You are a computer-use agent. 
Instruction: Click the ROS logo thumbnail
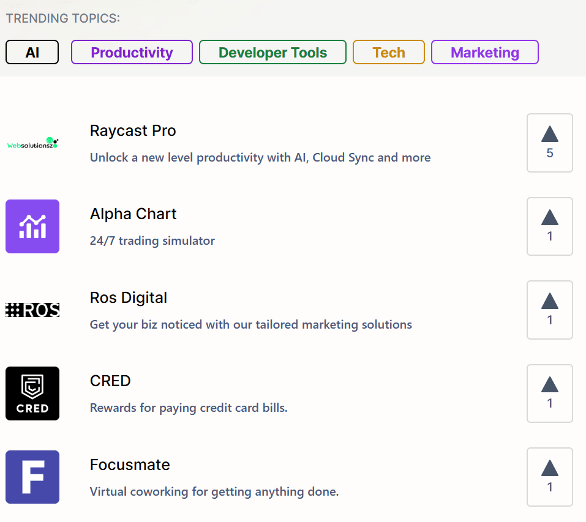[x=32, y=310]
